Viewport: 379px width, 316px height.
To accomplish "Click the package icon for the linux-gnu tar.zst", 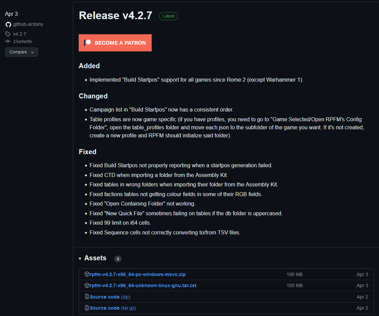I will tap(87, 285).
